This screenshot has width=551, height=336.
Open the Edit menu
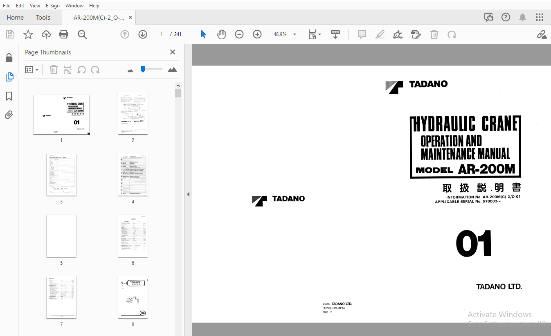(x=20, y=6)
